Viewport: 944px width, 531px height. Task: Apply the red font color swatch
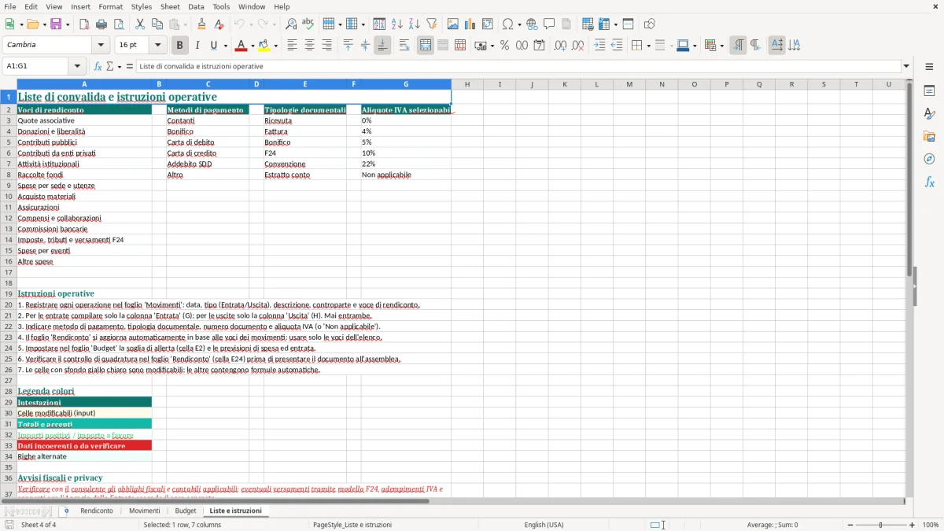[242, 46]
